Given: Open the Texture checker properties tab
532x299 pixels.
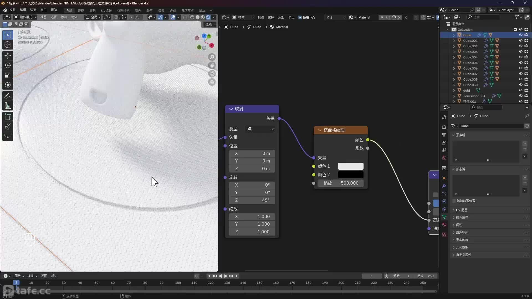Looking at the screenshot, I should pos(444,234).
